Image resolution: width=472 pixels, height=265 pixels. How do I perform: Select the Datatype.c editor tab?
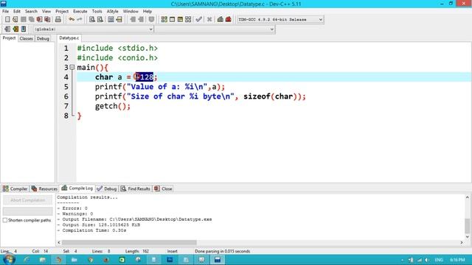[69, 38]
